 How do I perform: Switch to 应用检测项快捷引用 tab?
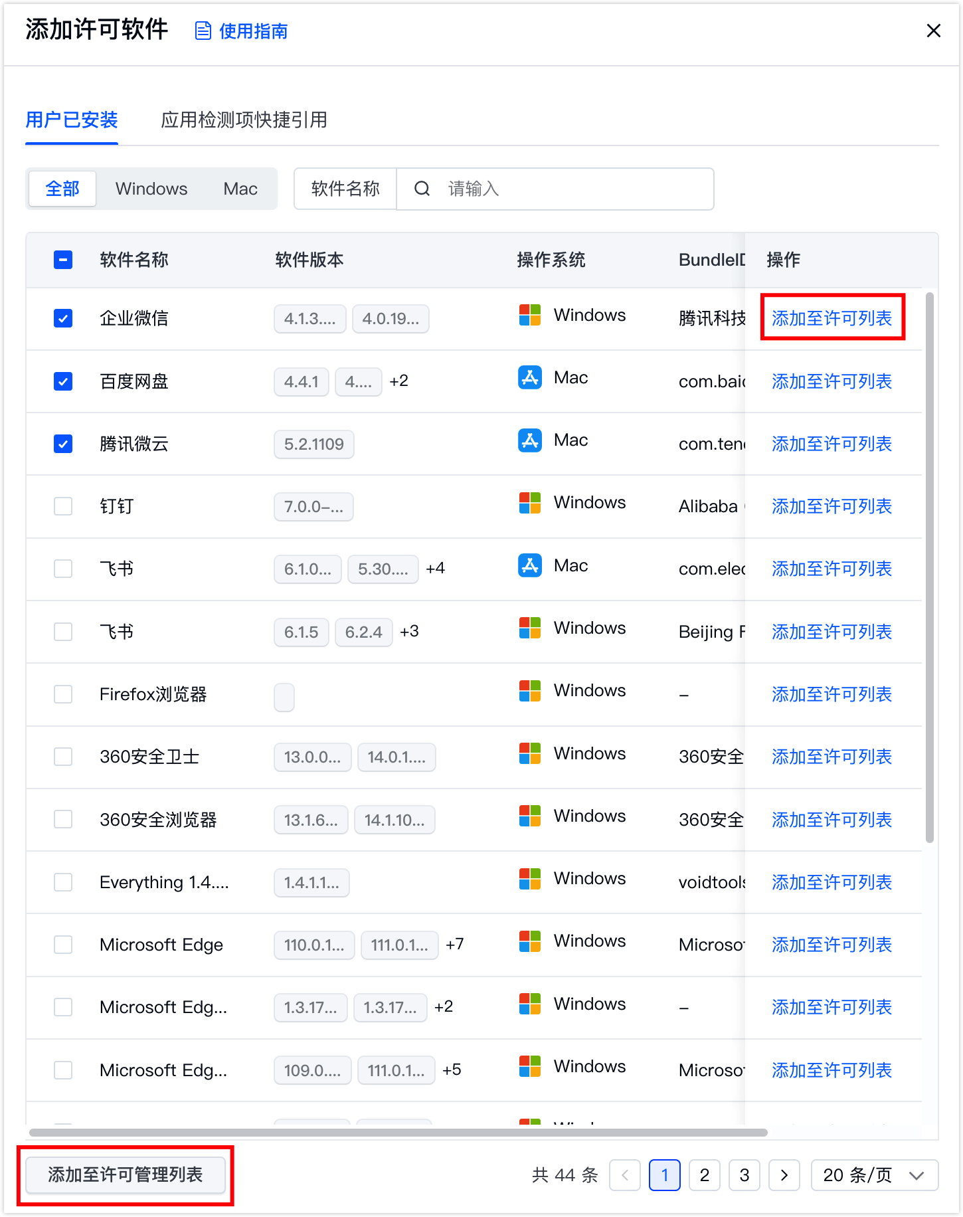tap(244, 120)
